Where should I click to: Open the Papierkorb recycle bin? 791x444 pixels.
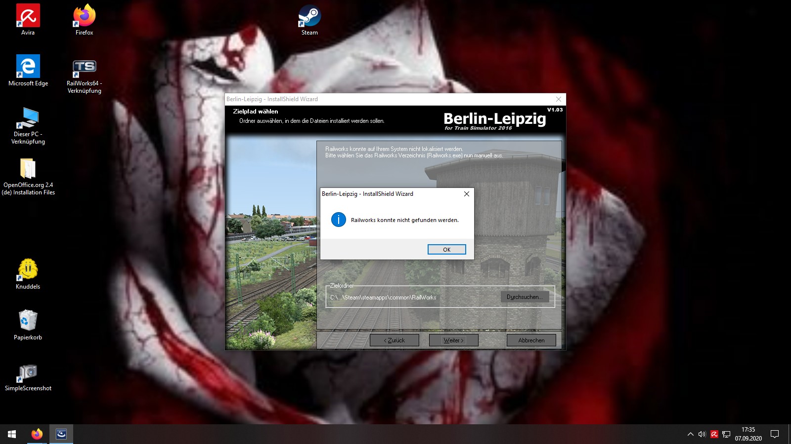tap(28, 325)
